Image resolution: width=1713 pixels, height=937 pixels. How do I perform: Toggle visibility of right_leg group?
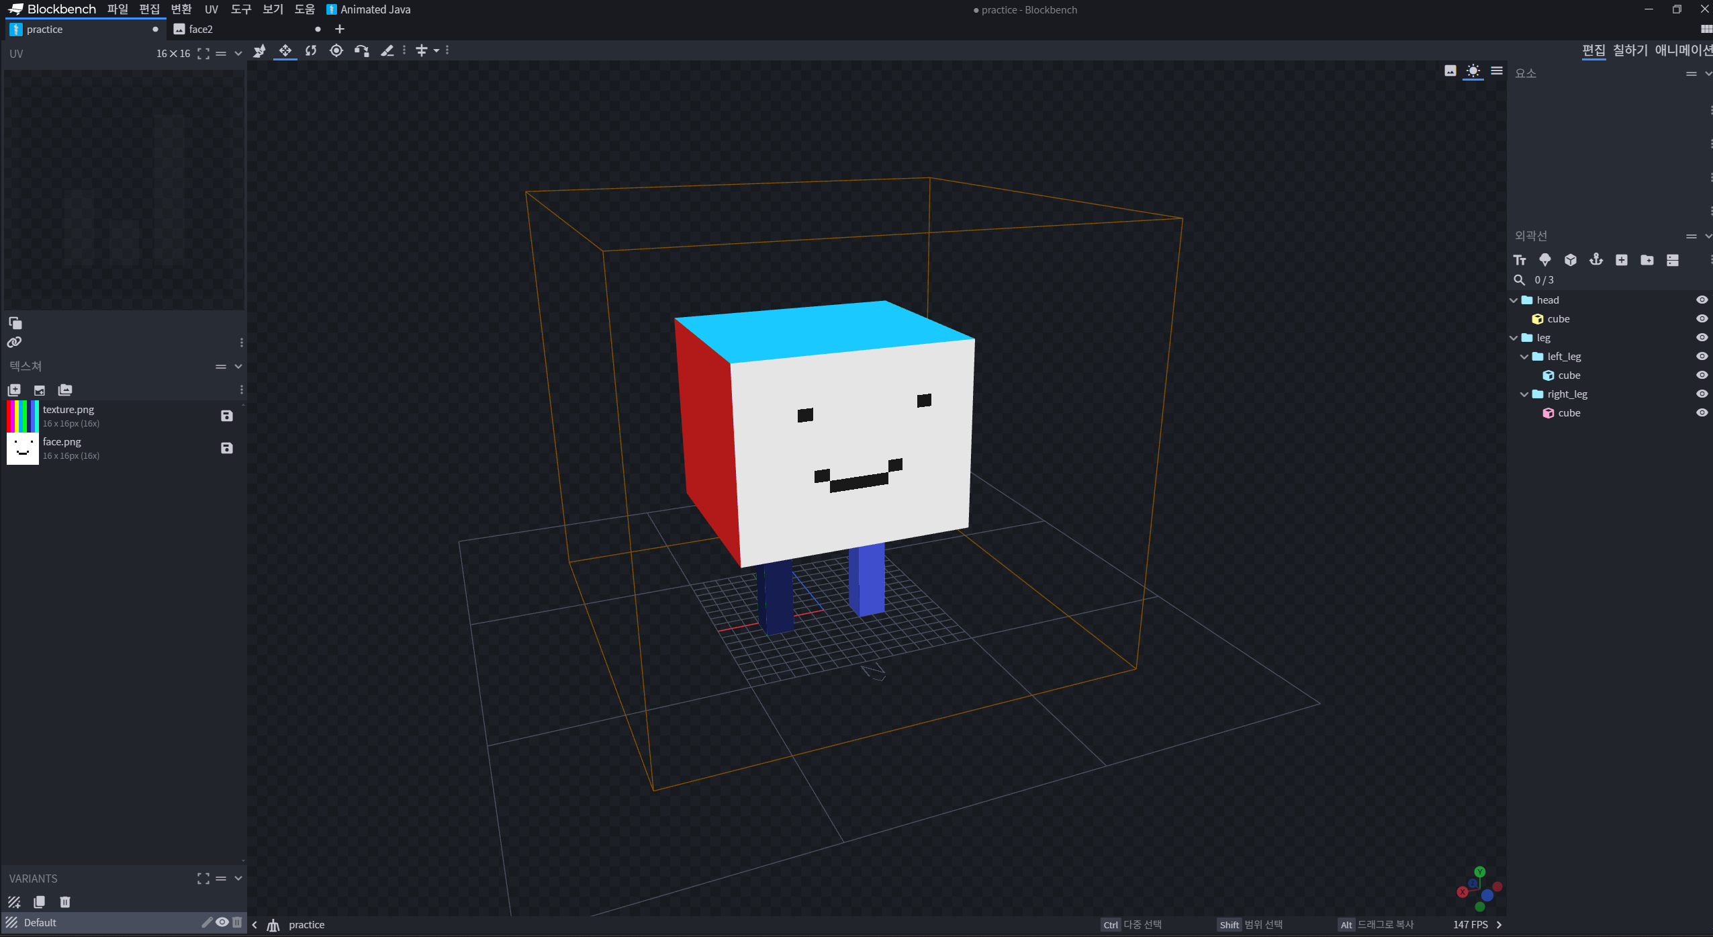click(x=1702, y=394)
